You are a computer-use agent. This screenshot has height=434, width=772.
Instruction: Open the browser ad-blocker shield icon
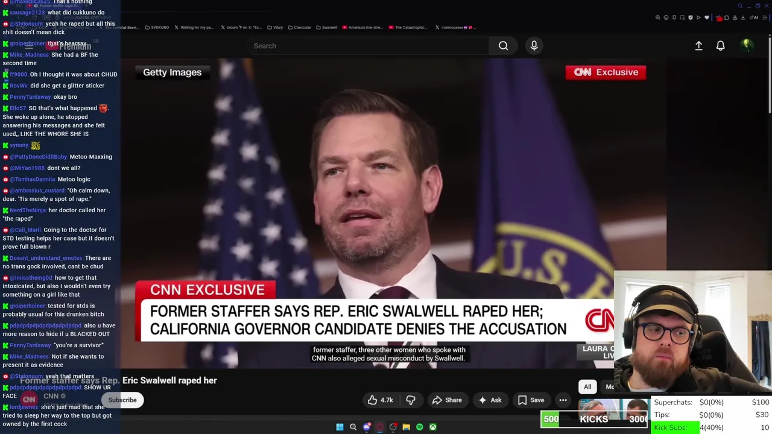pos(691,17)
